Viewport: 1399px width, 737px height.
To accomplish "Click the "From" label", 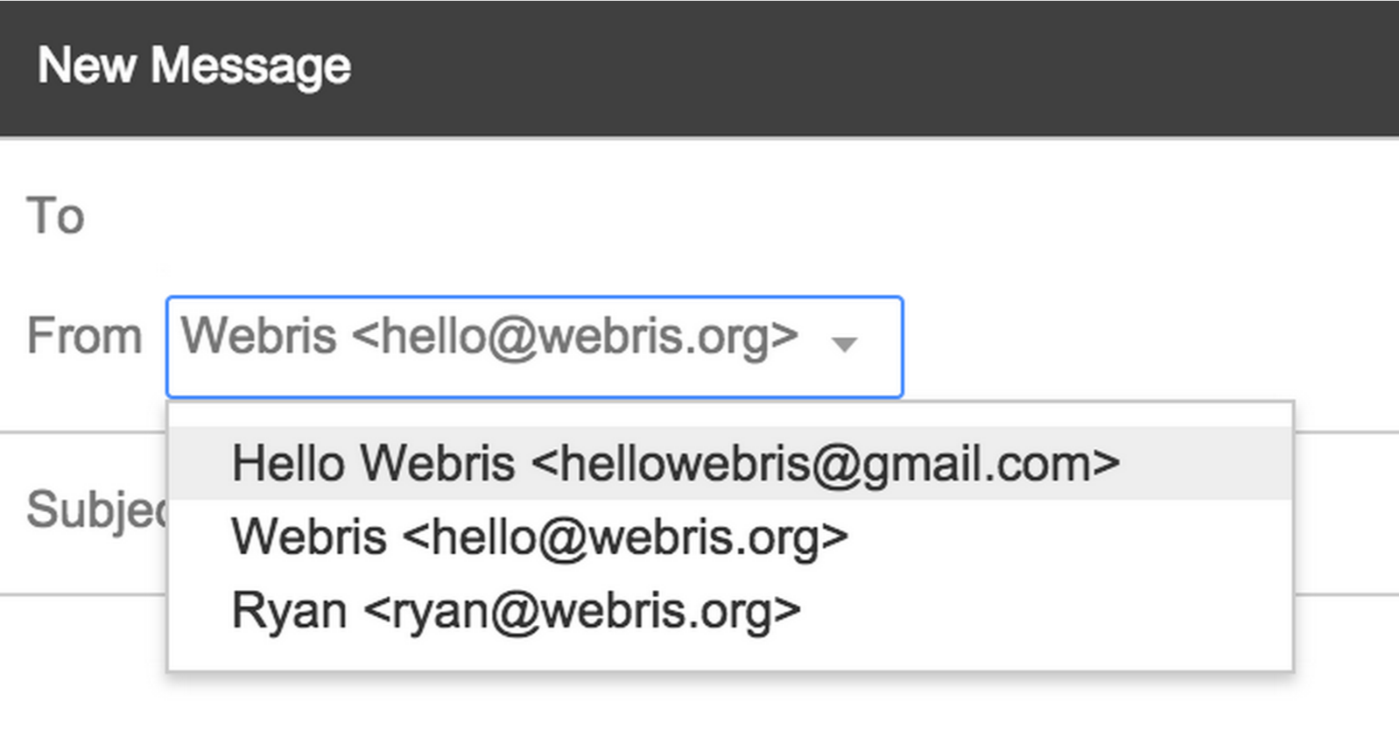I will (x=84, y=336).
